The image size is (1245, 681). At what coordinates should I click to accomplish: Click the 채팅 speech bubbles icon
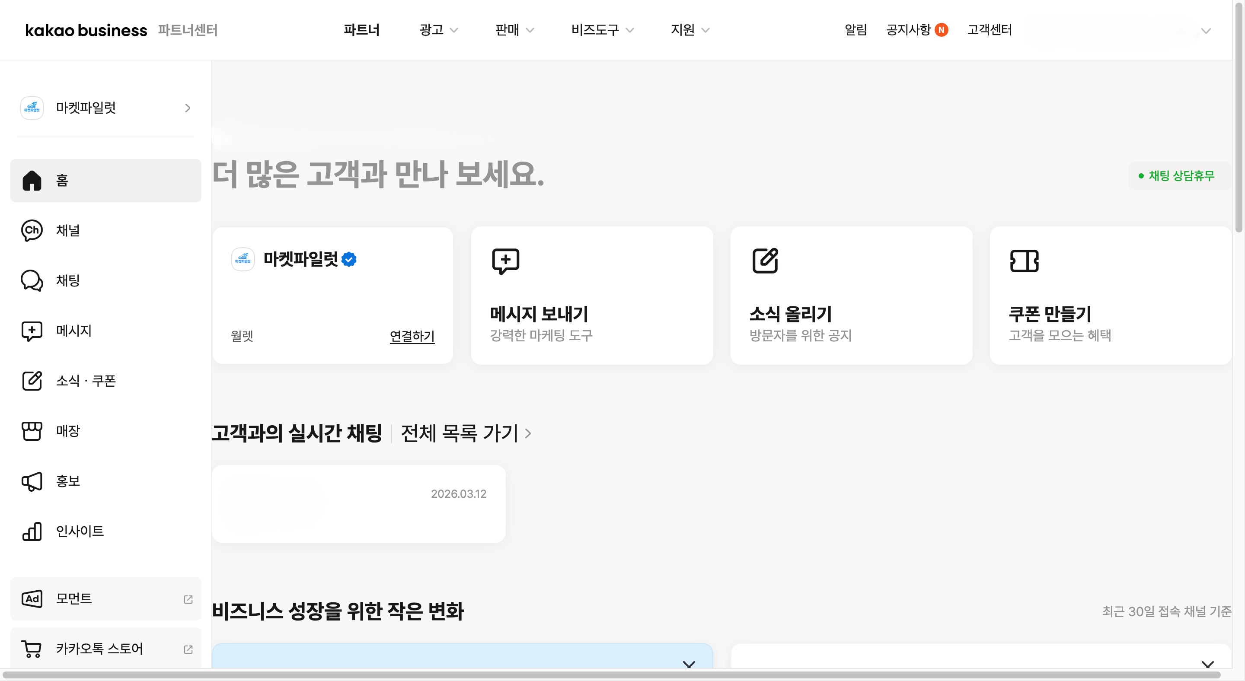click(32, 280)
